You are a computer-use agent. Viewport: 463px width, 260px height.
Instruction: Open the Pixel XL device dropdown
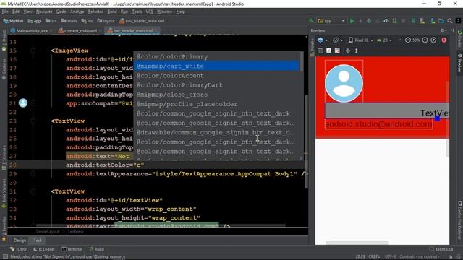click(361, 40)
